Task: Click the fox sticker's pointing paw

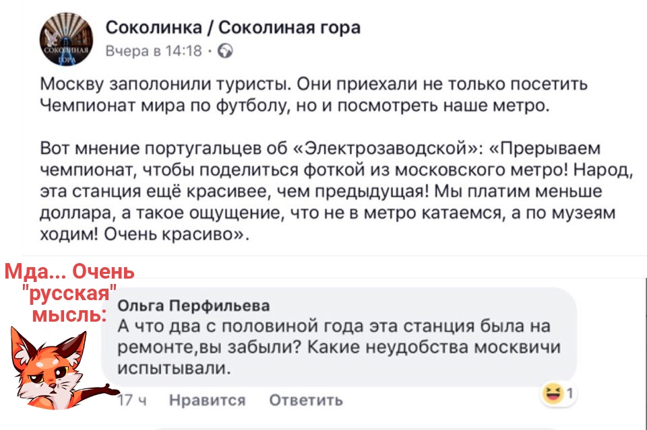Action: (x=104, y=388)
